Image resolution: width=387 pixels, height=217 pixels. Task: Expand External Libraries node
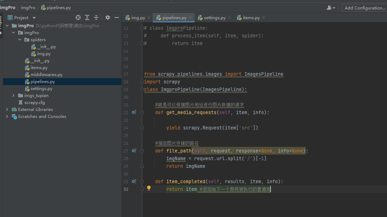pos(7,110)
